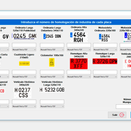
Task: Click the red R 3770 XFF trailer plate
Action: pos(79,64)
